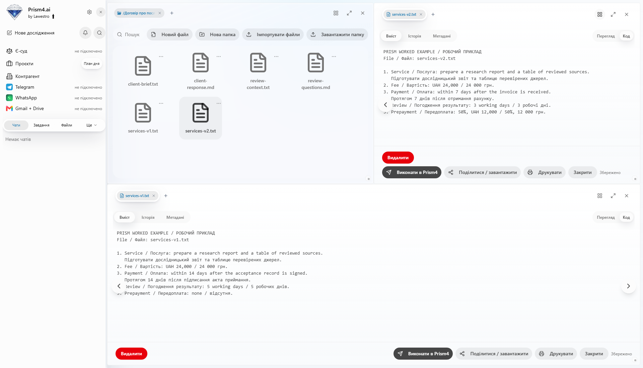Open the services-v1.txt file icon in folder
643x368 pixels.
(143, 113)
